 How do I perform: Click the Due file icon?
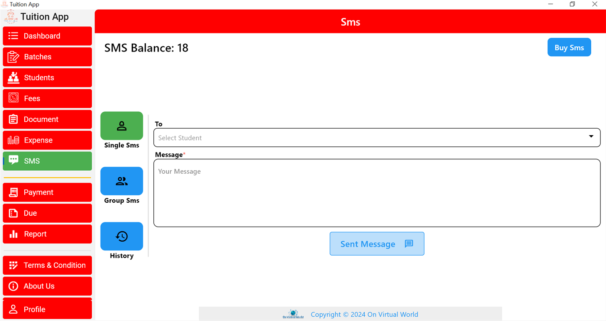click(x=13, y=213)
